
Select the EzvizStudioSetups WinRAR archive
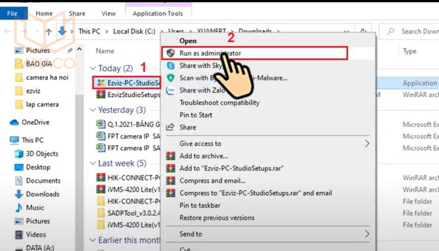coord(129,94)
